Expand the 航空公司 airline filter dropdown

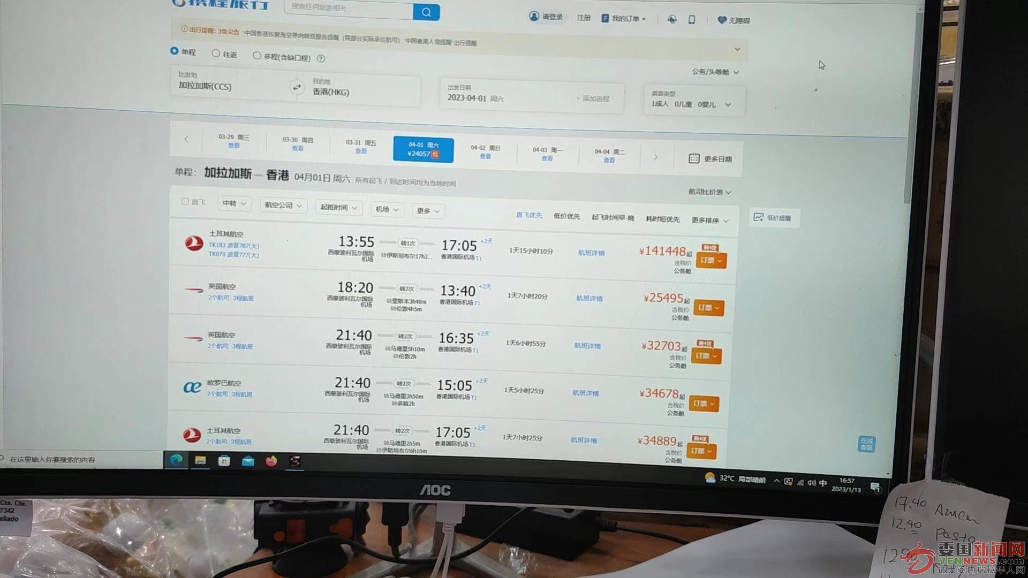283,205
